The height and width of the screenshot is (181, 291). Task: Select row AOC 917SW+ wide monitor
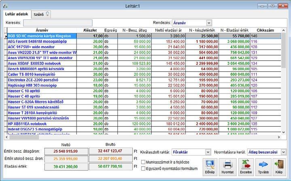click(x=142, y=47)
